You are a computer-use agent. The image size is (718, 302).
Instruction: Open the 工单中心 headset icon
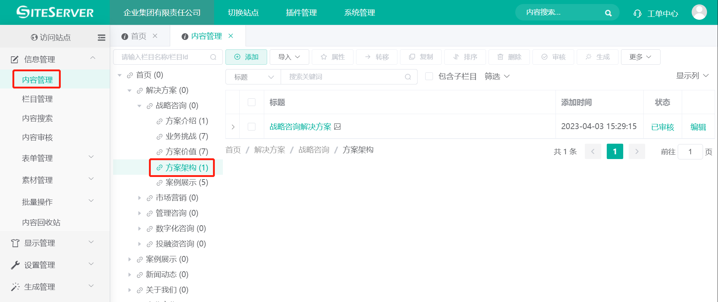coord(637,14)
